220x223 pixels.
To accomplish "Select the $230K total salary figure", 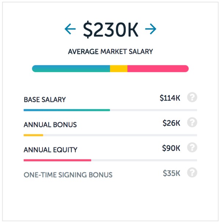I will coord(111,30).
